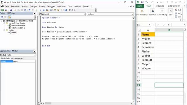Select the column B header in Excel
This screenshot has height=105, width=187.
[169, 30]
